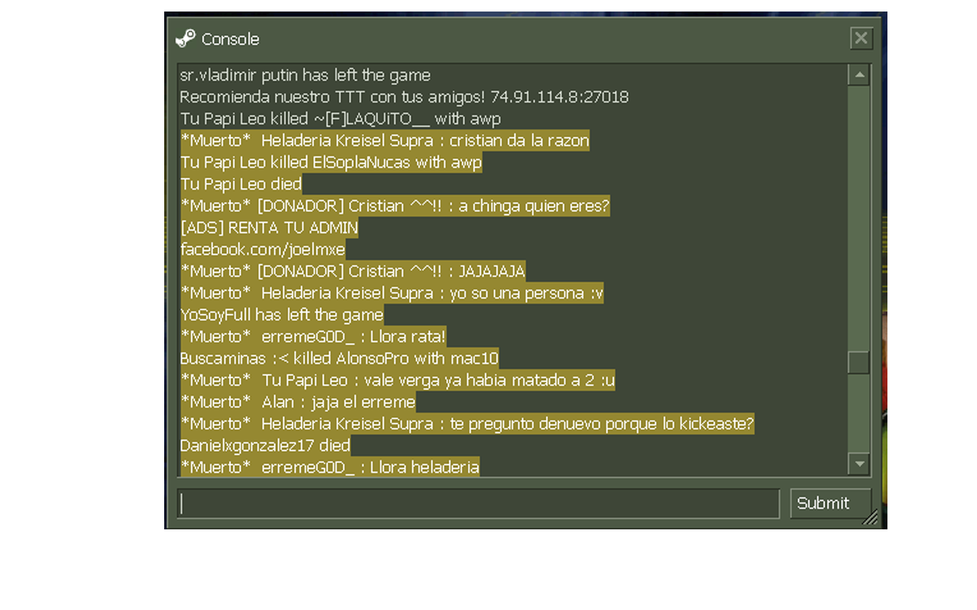The width and height of the screenshot is (977, 610).
Task: Click 'Danielxgonzalez17 died' log line
Action: coord(265,445)
